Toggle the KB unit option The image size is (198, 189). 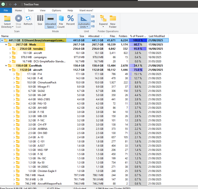click(x=93, y=26)
